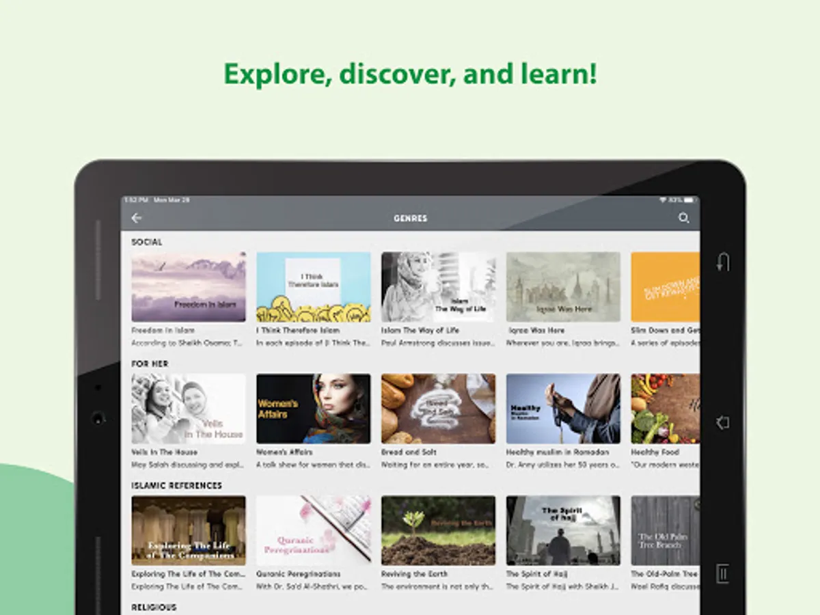This screenshot has width=820, height=615.
Task: Click 'Reviving the Earth' title text
Action: coord(415,574)
